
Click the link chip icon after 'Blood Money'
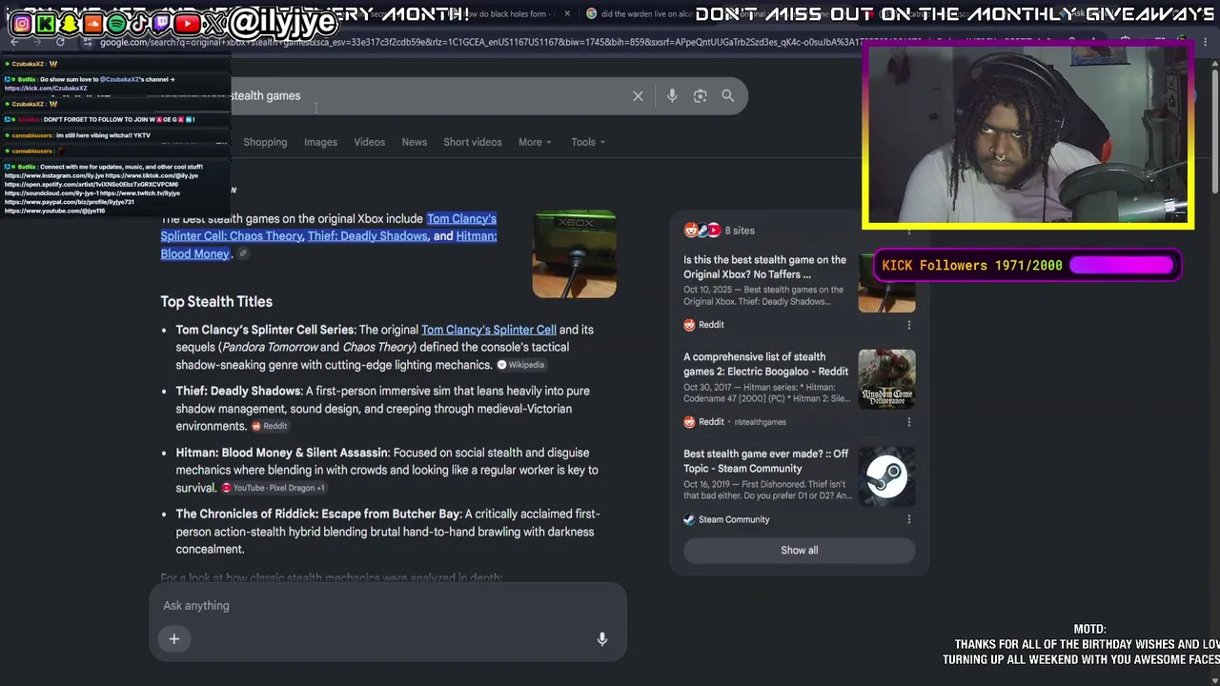click(243, 254)
